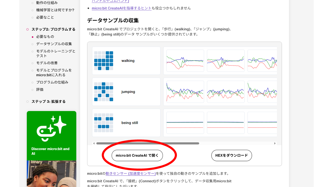Open モデルの改善 in the sidebar
Image resolution: width=333 pixels, height=187 pixels.
tap(47, 63)
